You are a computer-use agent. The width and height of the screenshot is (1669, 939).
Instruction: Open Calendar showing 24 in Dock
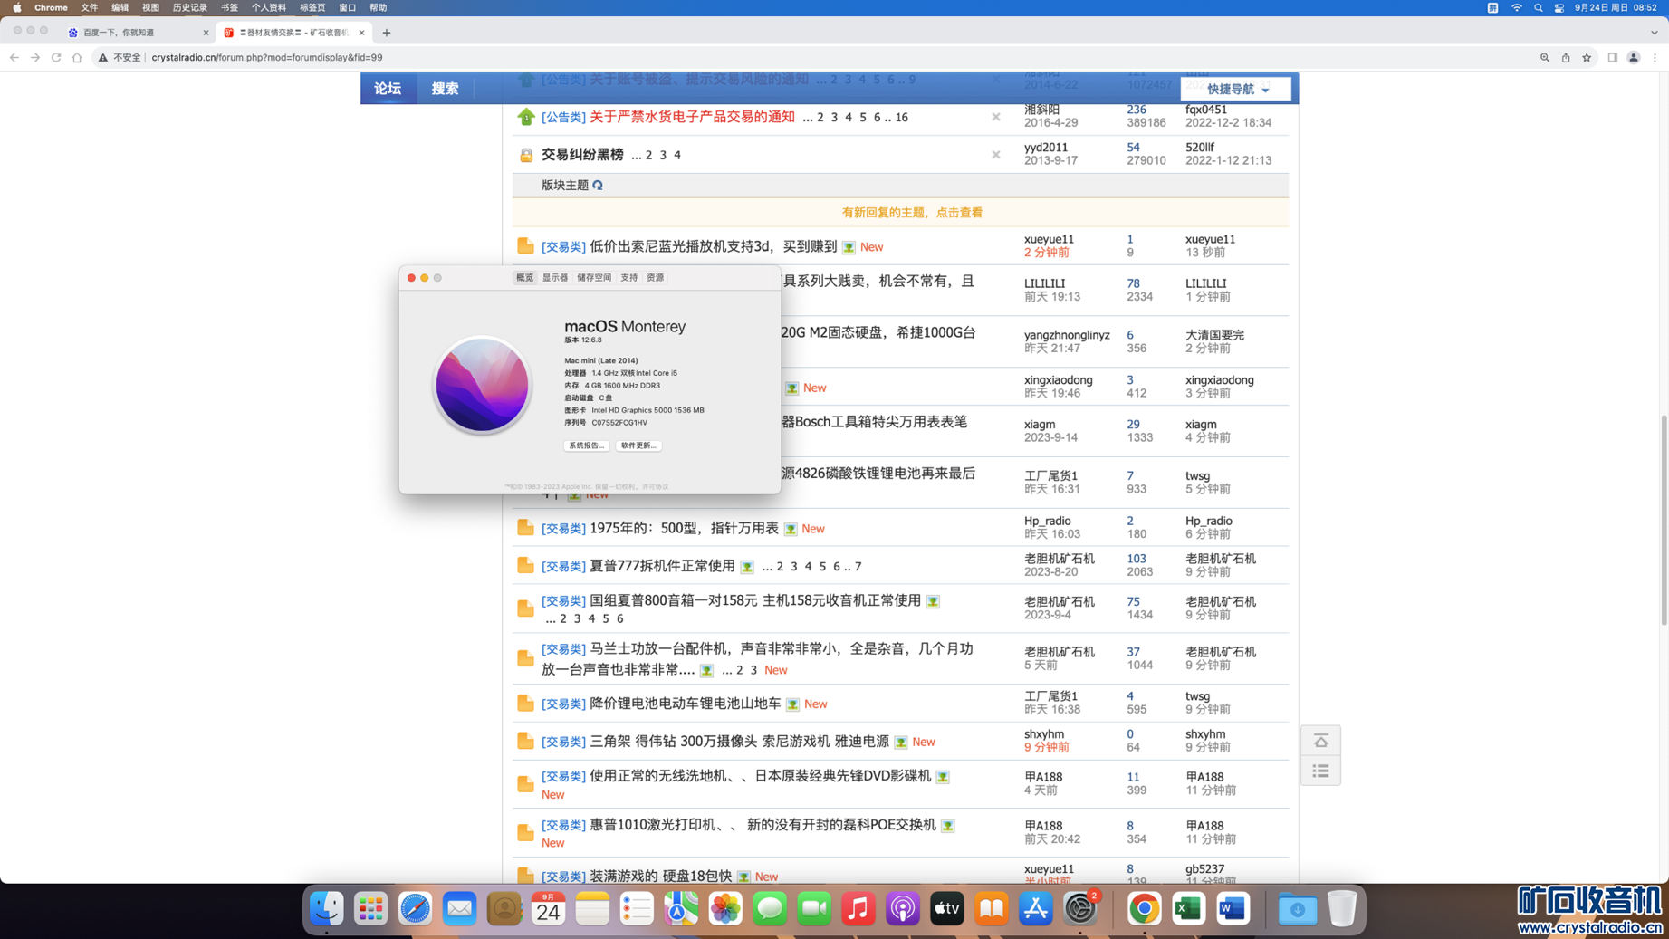pos(548,908)
